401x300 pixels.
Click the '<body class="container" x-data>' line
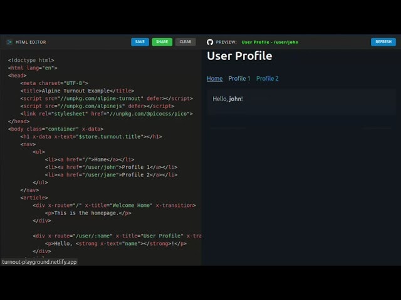tap(56, 129)
